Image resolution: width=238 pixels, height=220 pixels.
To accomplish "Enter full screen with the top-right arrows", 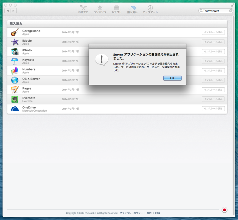I will [232, 5].
